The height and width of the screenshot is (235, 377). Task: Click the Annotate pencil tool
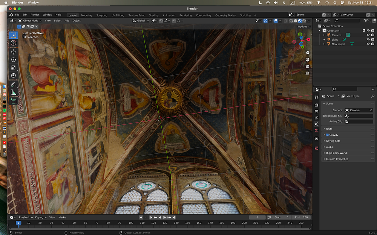[14, 84]
